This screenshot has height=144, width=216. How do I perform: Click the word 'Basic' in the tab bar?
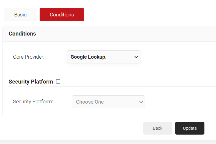point(20,15)
